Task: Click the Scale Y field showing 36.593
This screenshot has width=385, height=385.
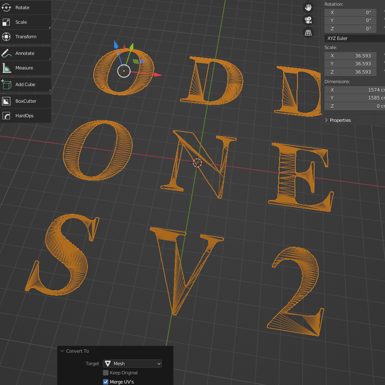Action: point(350,64)
